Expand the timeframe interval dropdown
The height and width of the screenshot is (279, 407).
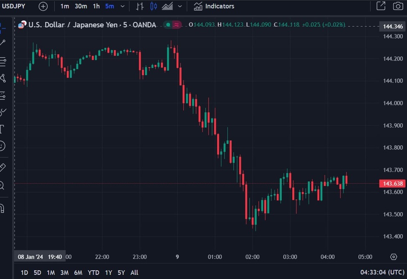(x=122, y=6)
